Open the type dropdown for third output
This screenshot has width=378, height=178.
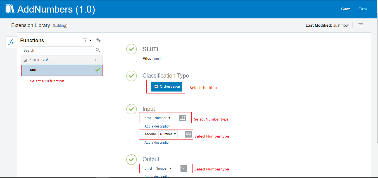point(163,169)
